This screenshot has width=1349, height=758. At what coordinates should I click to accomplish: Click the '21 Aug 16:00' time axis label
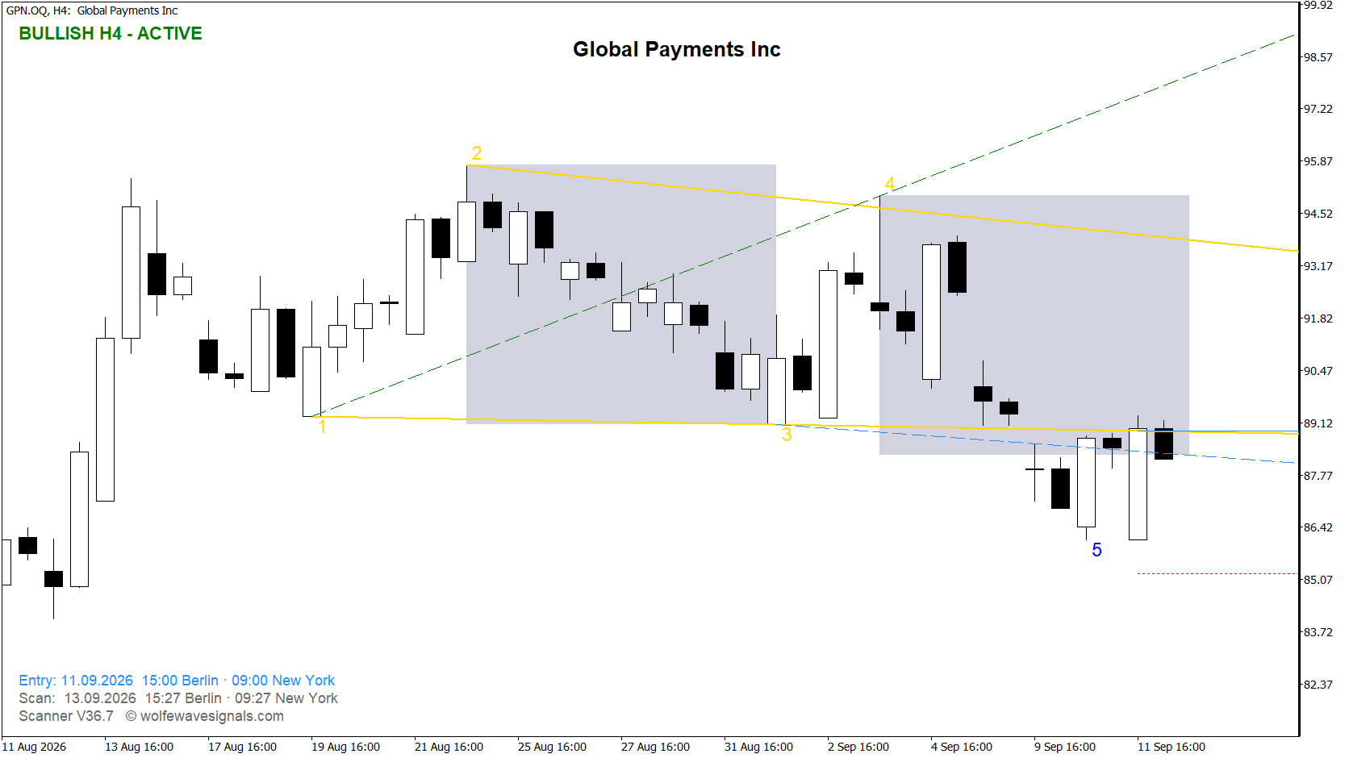tap(449, 747)
